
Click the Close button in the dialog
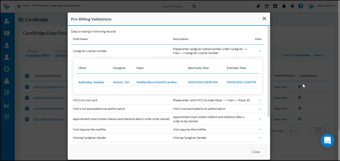[256, 152]
